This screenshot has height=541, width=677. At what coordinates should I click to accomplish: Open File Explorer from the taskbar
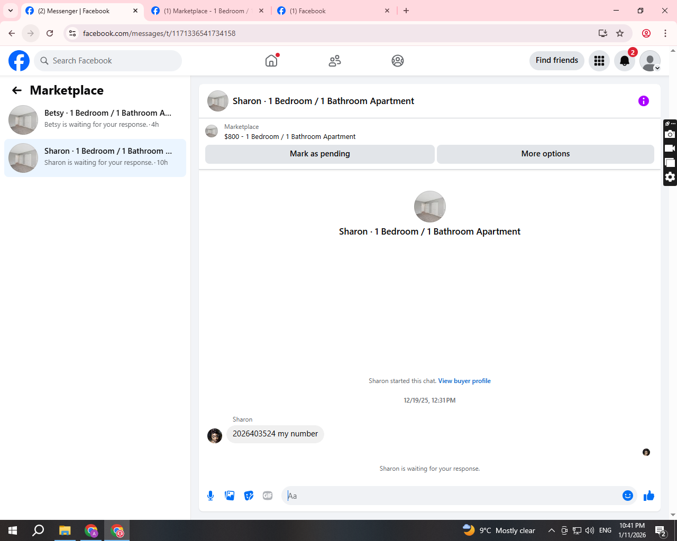(x=65, y=530)
